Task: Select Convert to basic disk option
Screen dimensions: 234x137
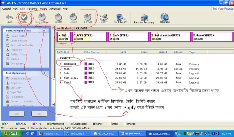Action: pyautogui.click(x=20, y=102)
